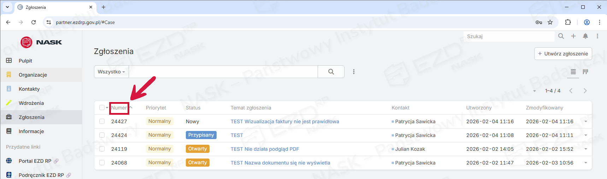
Task: Expand row actions for case 24068
Action: tap(586, 163)
